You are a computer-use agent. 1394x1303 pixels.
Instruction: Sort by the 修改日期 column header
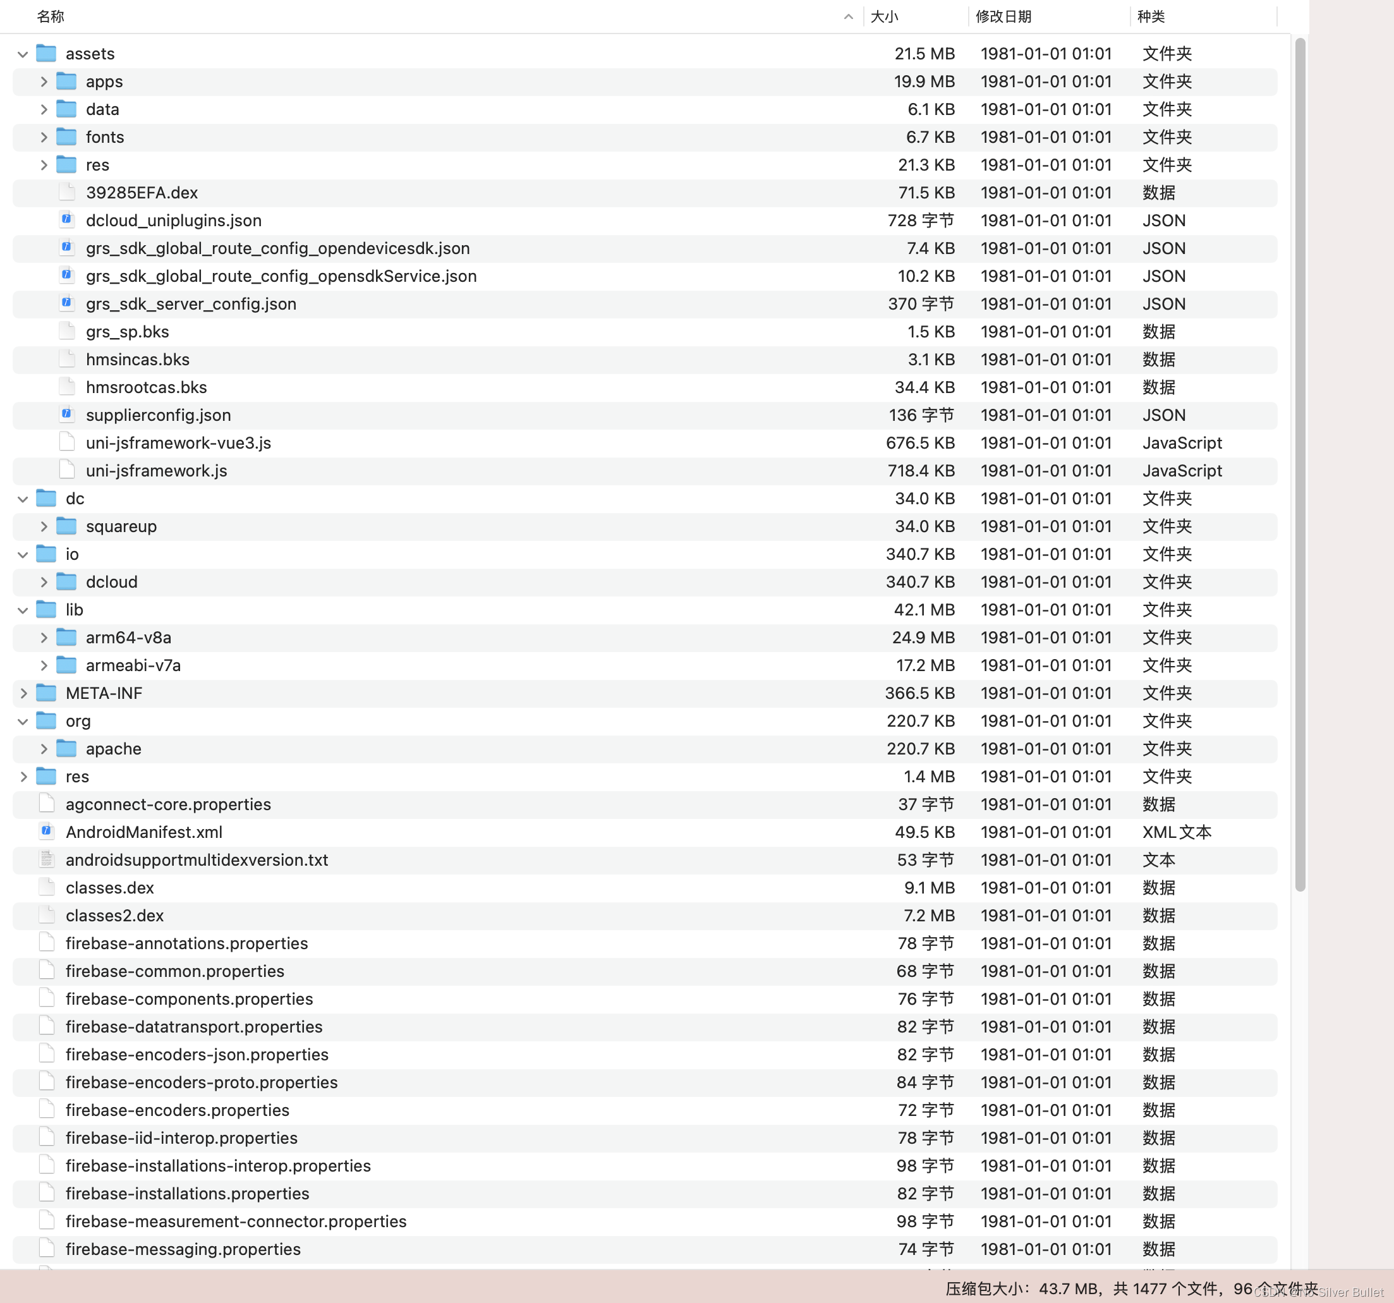(1003, 16)
